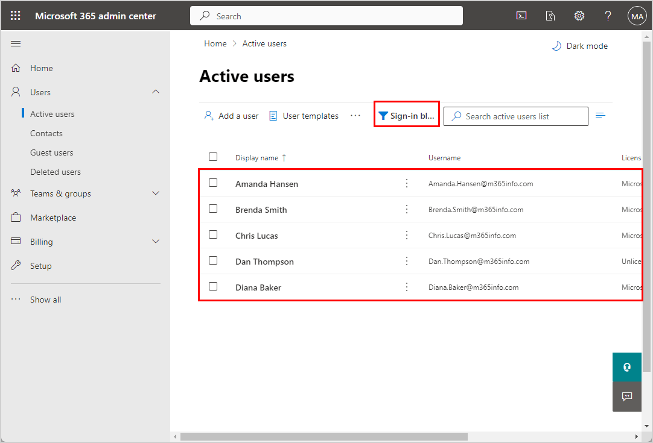
Task: Open Setup in sidebar
Action: click(x=41, y=266)
